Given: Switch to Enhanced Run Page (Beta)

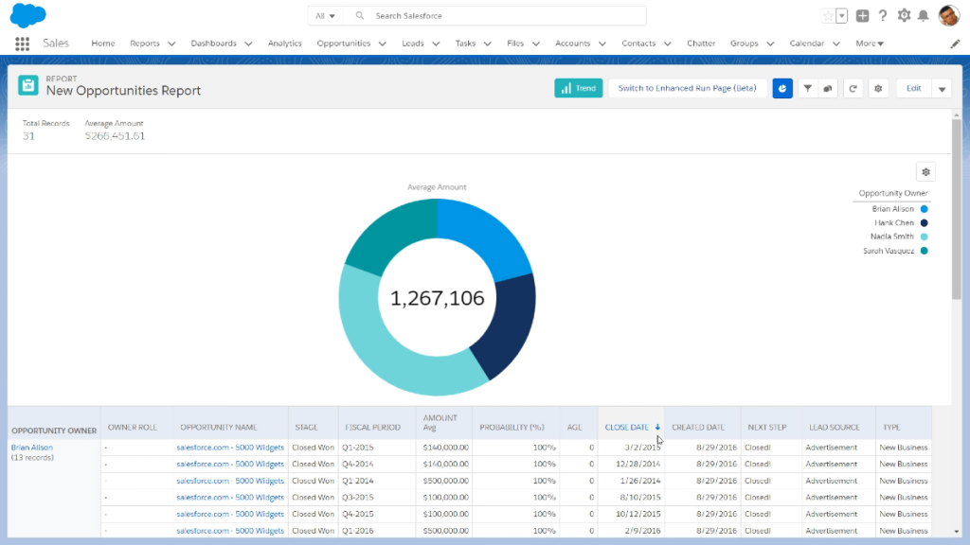Looking at the screenshot, I should pyautogui.click(x=688, y=88).
